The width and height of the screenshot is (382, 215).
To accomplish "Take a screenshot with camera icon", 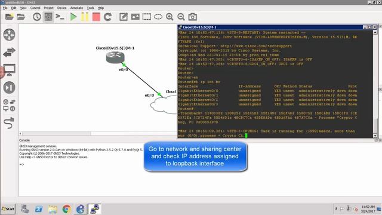I will 192,17.
